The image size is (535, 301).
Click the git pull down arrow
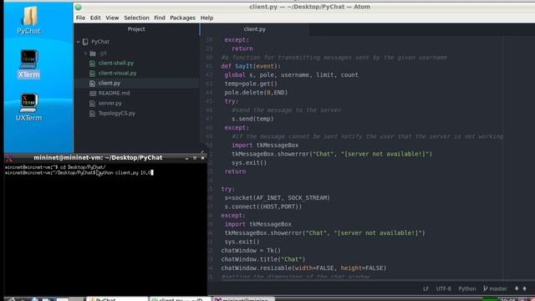517,288
